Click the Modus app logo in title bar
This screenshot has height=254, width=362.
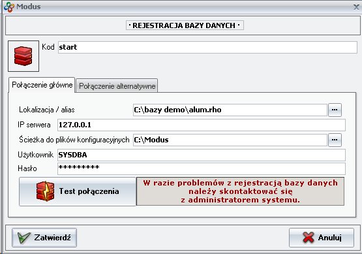coord(9,7)
